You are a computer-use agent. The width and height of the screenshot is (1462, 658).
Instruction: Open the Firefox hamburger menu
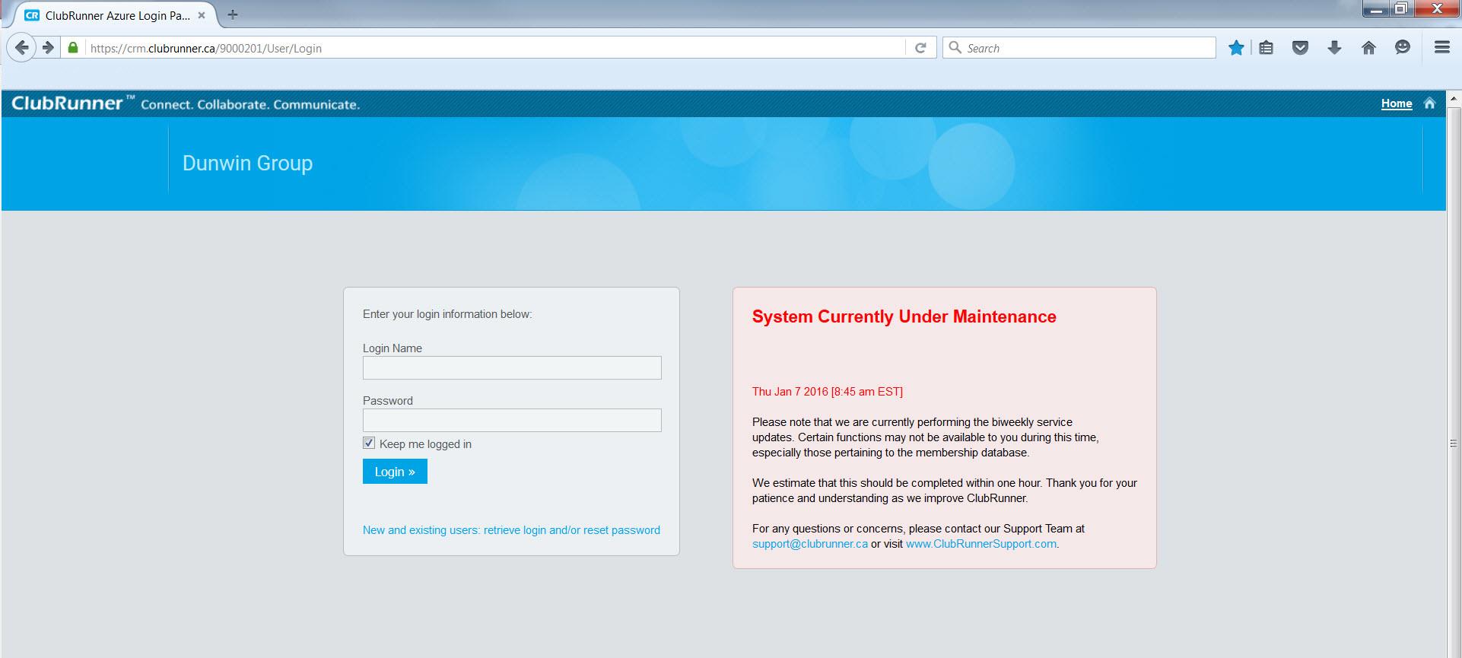coord(1441,48)
